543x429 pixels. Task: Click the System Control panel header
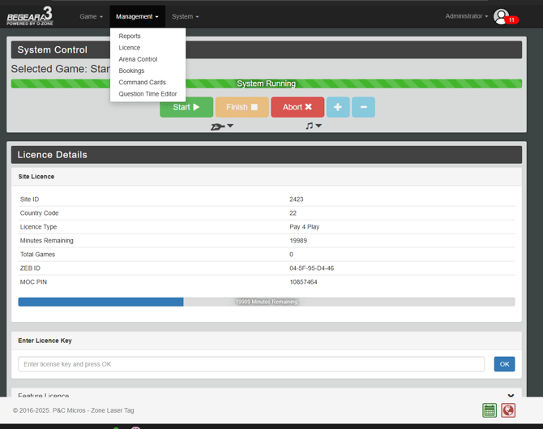[x=267, y=49]
